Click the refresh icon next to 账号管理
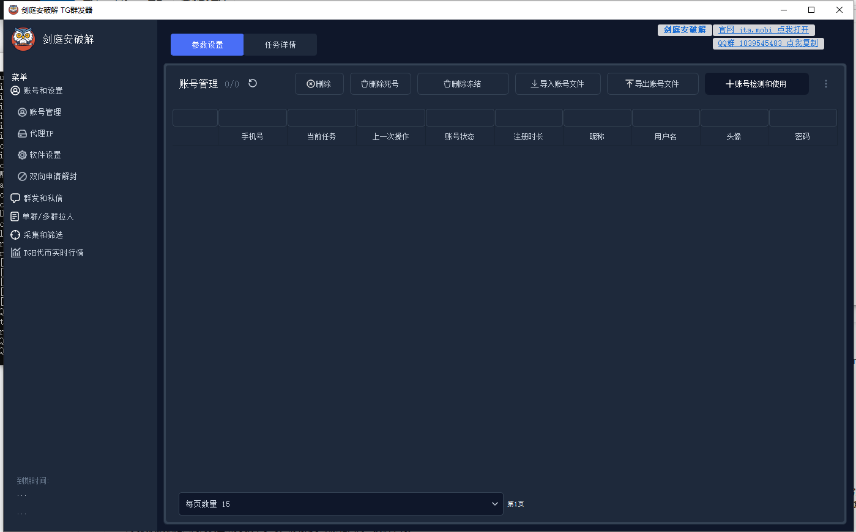This screenshot has height=532, width=856. [x=253, y=83]
